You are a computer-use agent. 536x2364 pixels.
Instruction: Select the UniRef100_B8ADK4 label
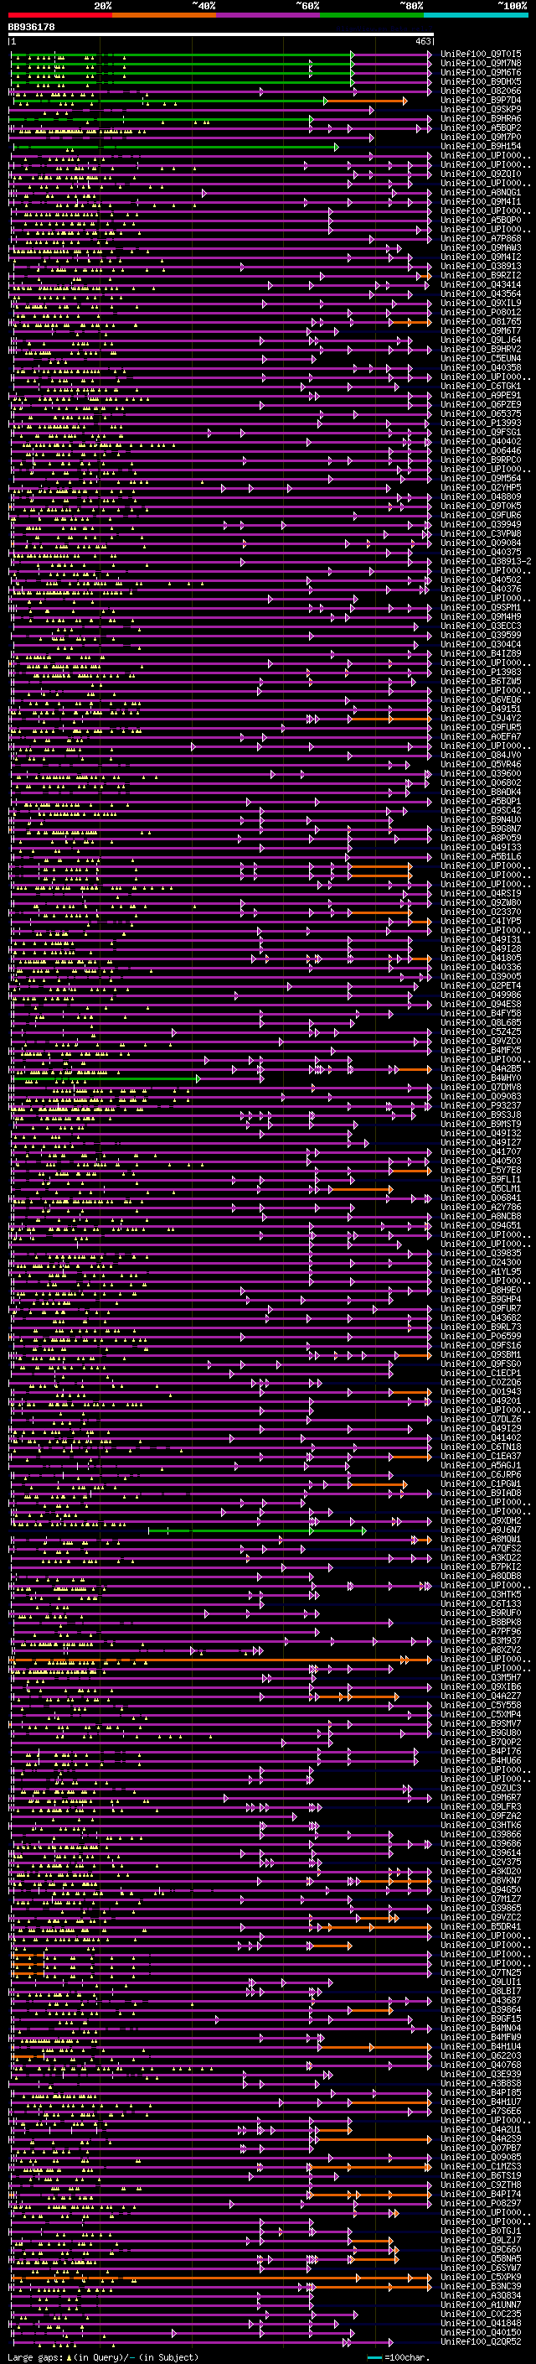(481, 792)
